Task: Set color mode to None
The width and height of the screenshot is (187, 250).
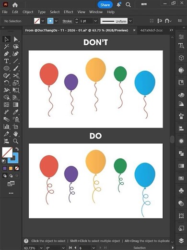Action: click(x=17, y=168)
